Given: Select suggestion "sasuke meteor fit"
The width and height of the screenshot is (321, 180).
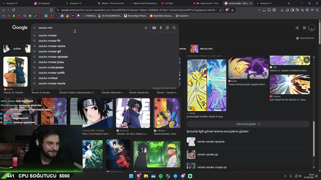Looking at the screenshot, I should pos(105,41).
